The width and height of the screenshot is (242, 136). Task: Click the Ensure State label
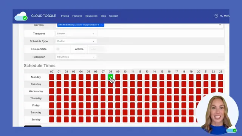(x=39, y=49)
